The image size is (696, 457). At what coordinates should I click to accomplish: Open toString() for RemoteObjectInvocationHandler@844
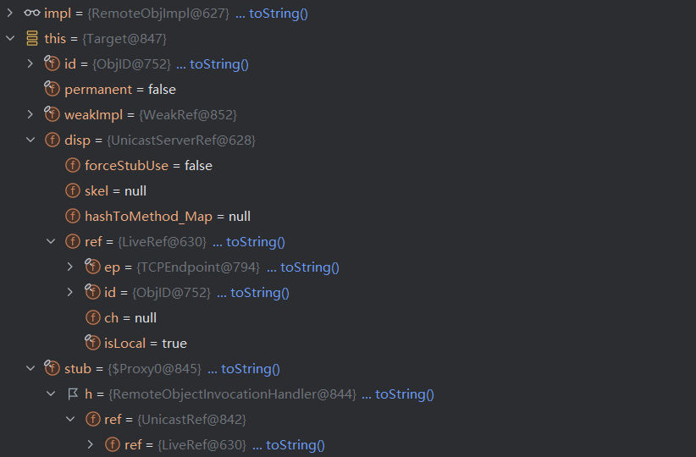point(405,394)
